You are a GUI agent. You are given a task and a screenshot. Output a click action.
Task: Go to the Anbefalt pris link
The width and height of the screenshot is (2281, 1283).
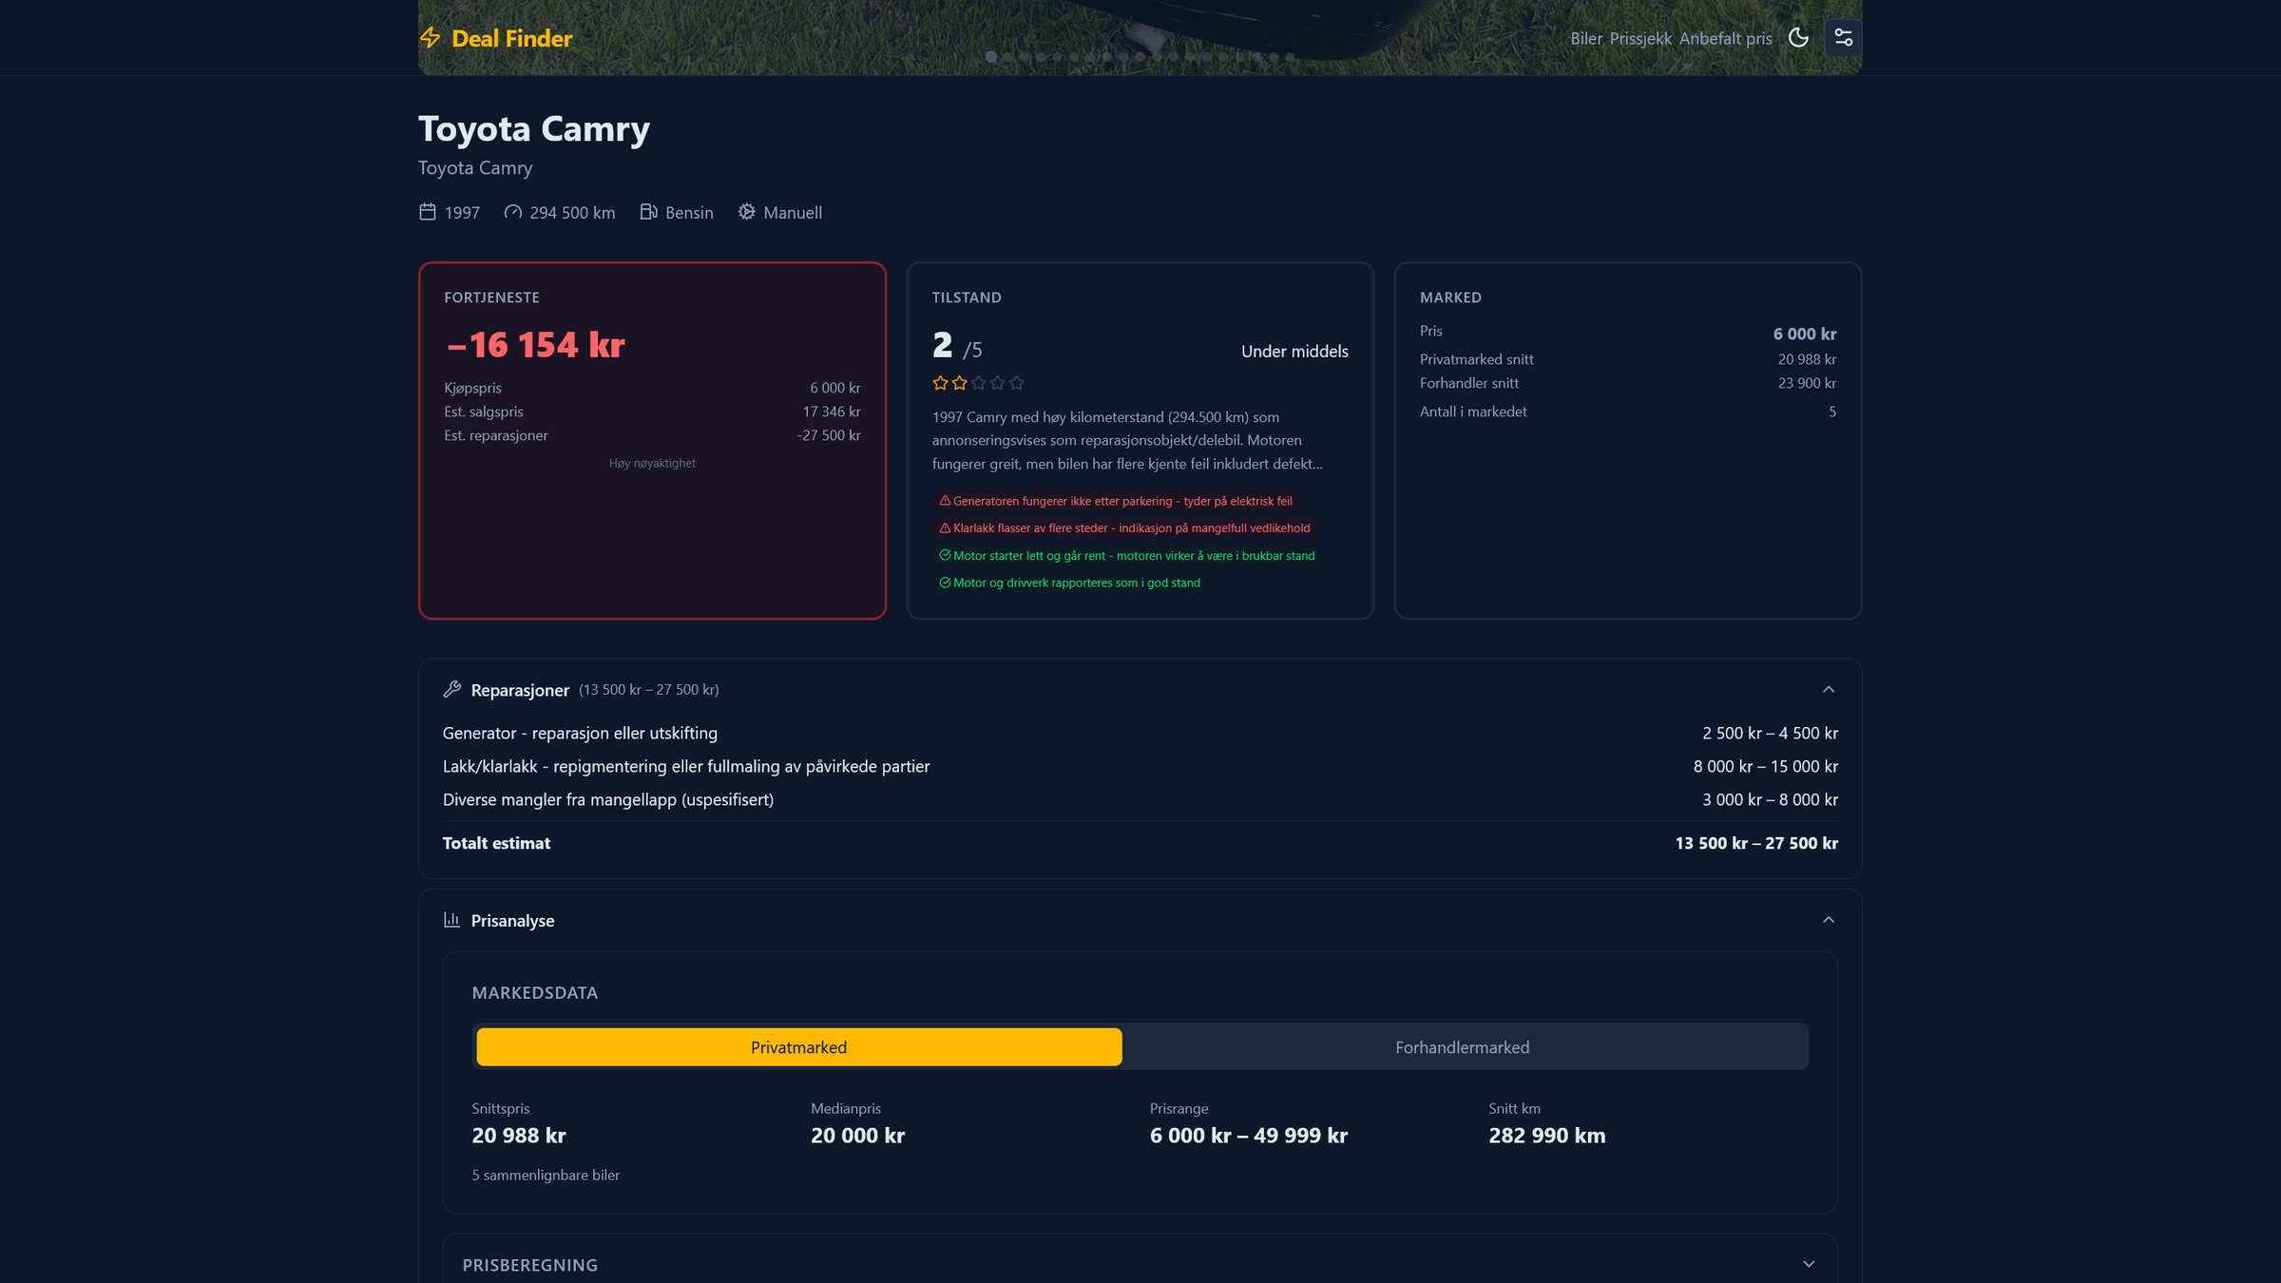[x=1725, y=38]
